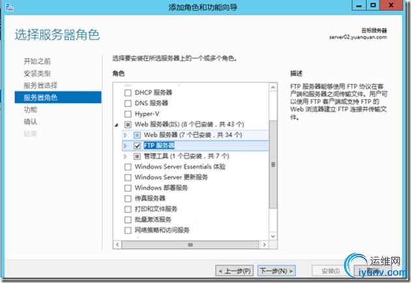The height and width of the screenshot is (283, 411).
Task: Enable the Hyper-V role checkbox
Action: [128, 114]
